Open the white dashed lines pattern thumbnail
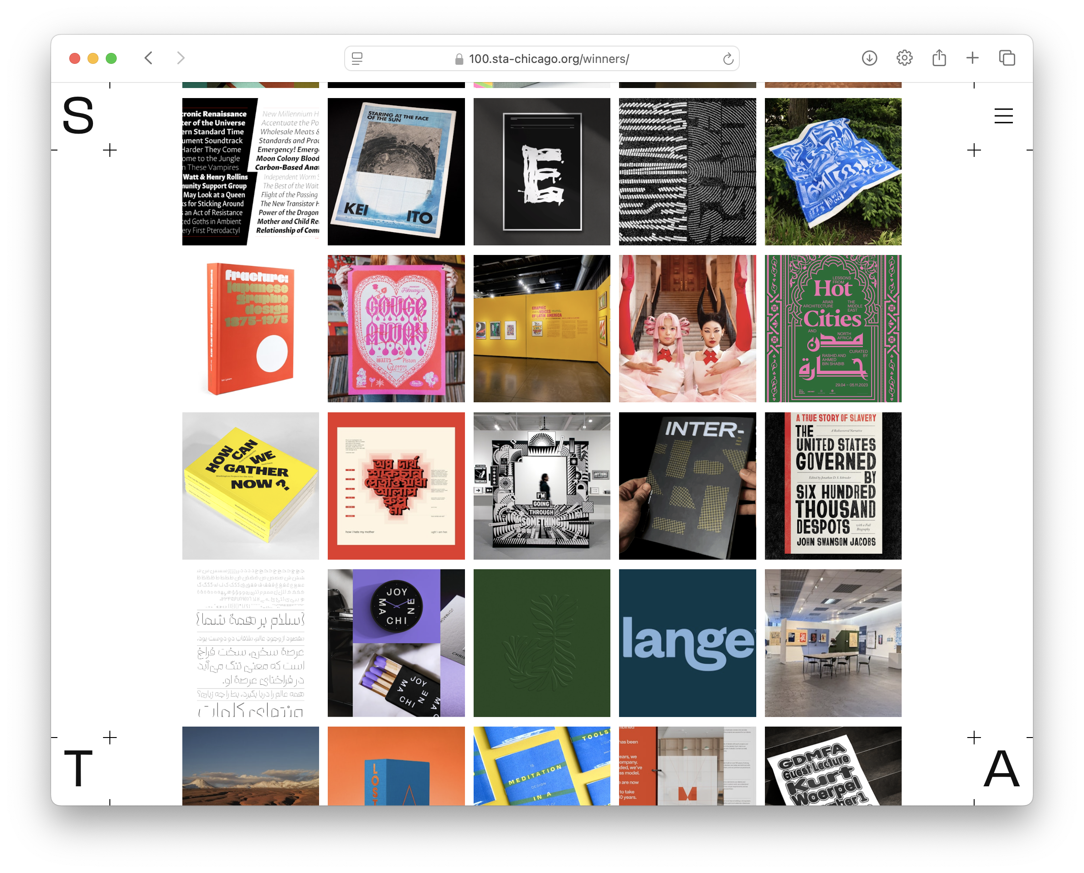1084x873 pixels. pyautogui.click(x=687, y=171)
